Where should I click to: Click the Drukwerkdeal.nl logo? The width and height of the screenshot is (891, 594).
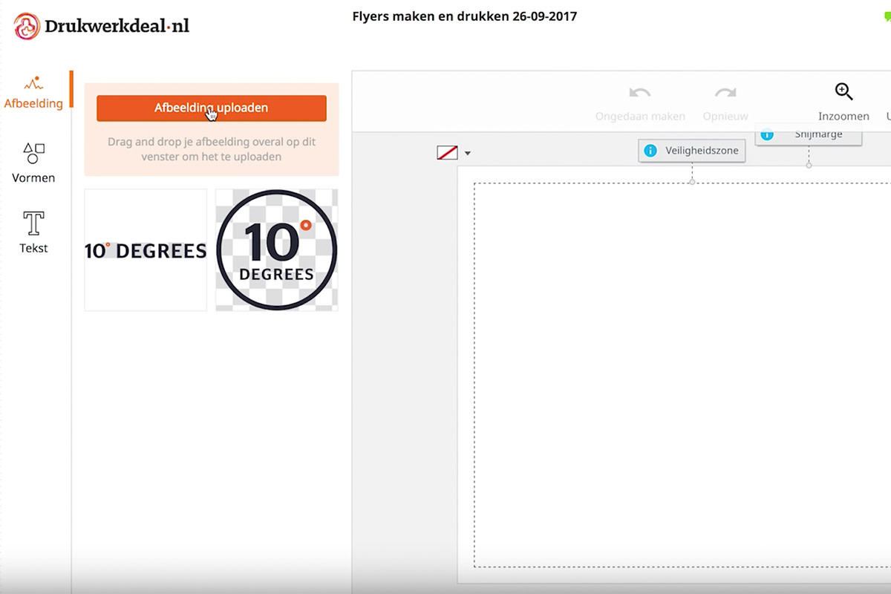102,26
